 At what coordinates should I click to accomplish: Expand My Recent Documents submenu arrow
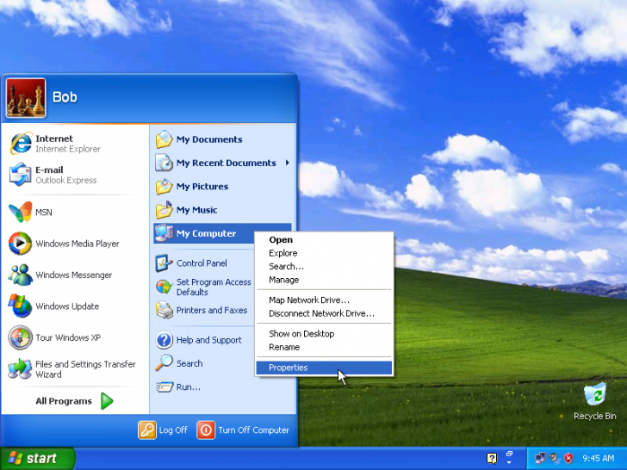click(287, 163)
